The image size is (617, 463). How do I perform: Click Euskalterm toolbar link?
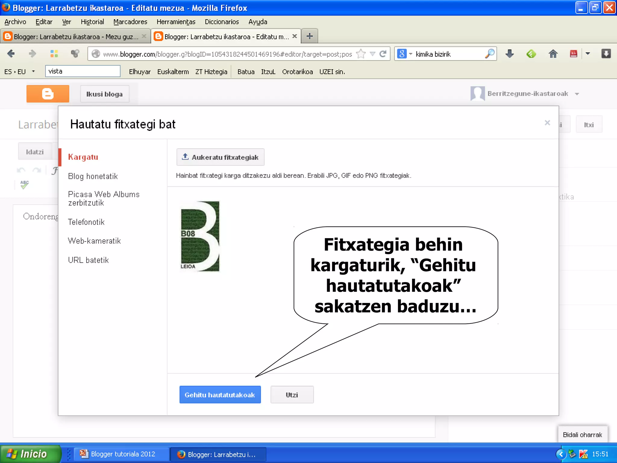pos(173,72)
